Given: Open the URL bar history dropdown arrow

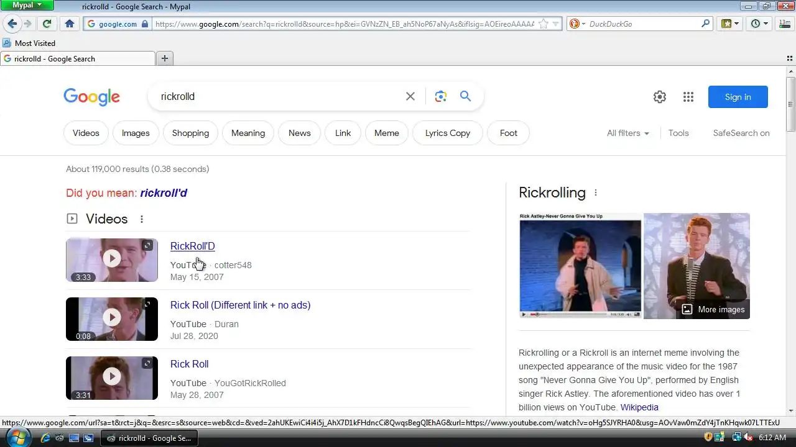Looking at the screenshot, I should (556, 24).
